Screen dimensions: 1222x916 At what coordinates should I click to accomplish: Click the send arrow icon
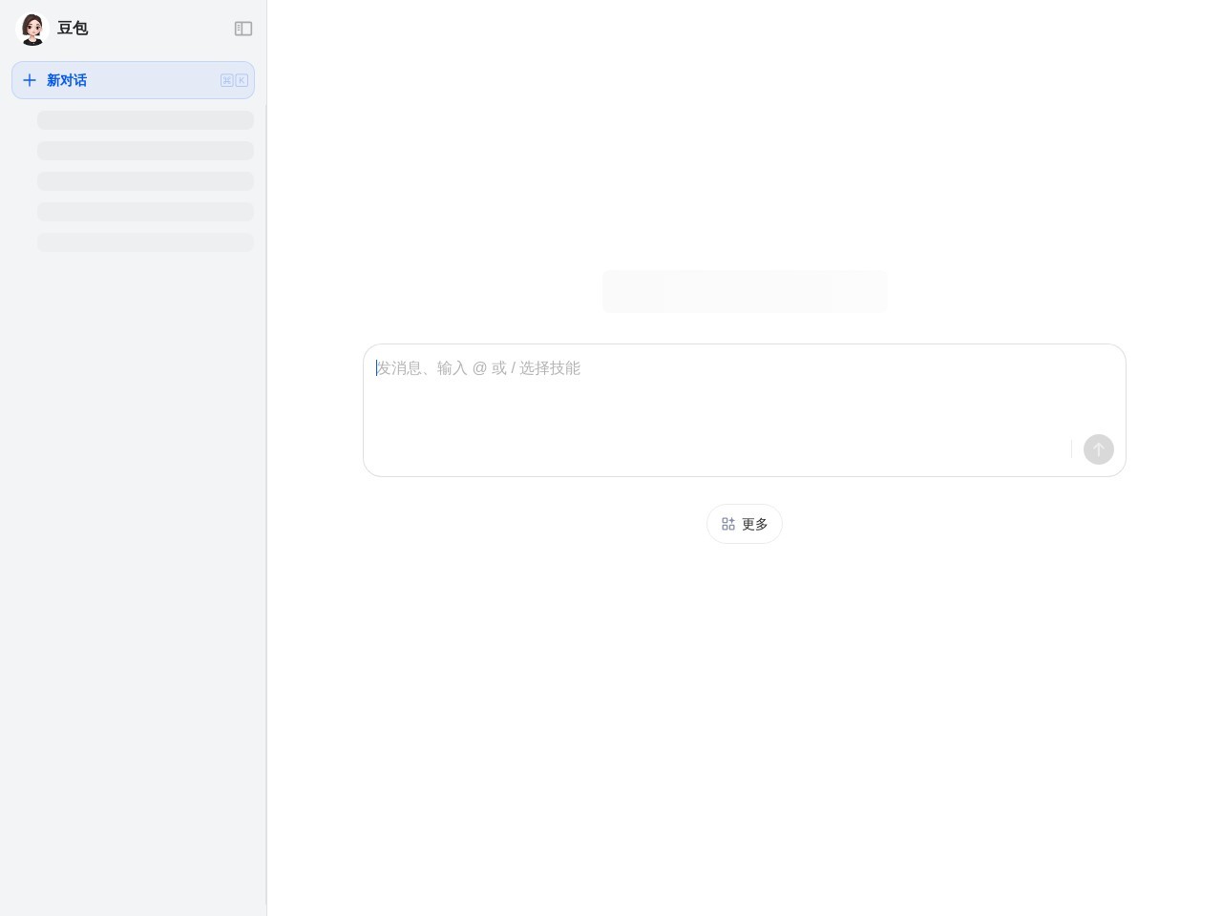[x=1098, y=449]
